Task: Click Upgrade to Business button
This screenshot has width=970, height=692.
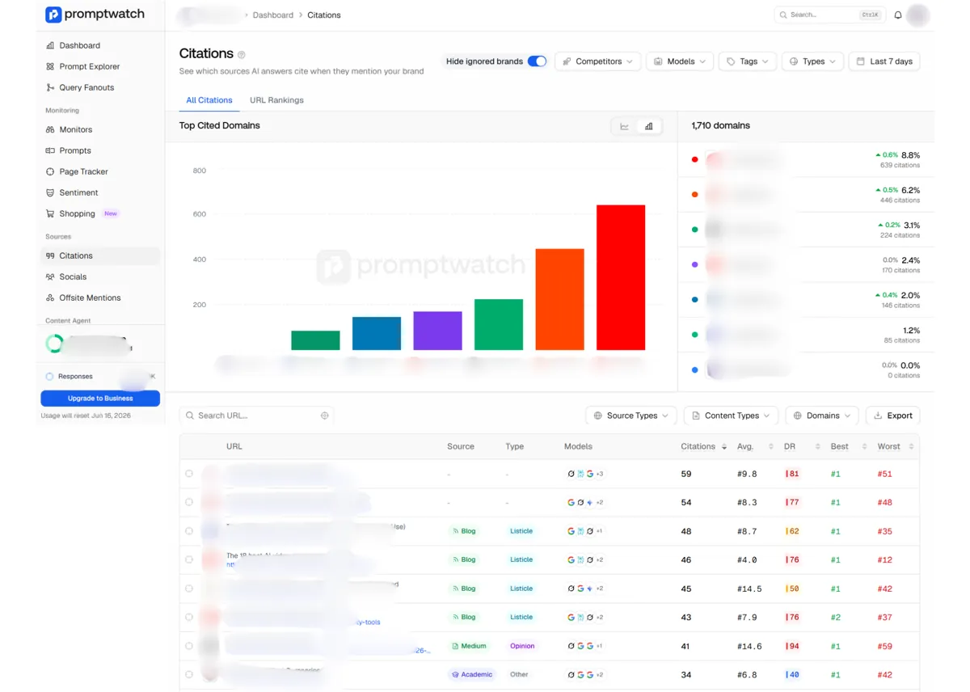Action: [x=100, y=399]
